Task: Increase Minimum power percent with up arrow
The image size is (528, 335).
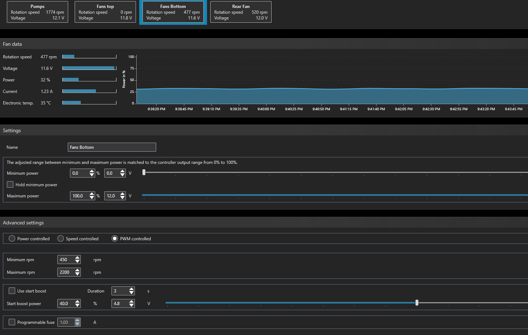Action: pyautogui.click(x=92, y=171)
